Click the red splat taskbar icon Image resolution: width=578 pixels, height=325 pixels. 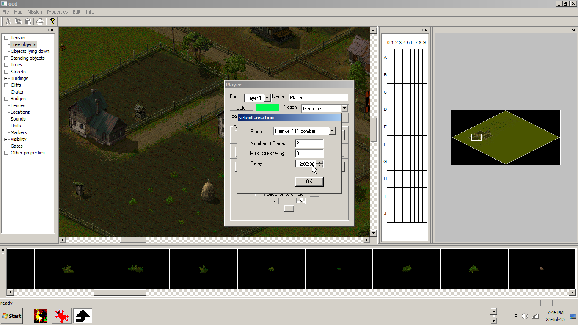click(x=62, y=316)
